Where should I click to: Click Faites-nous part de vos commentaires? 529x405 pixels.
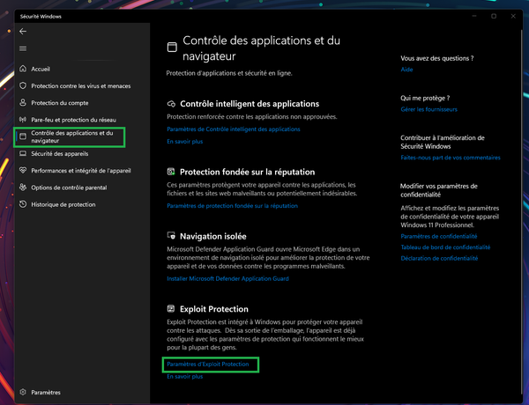[450, 158]
